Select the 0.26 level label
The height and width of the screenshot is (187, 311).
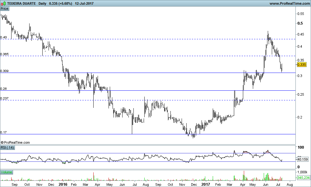3,89
